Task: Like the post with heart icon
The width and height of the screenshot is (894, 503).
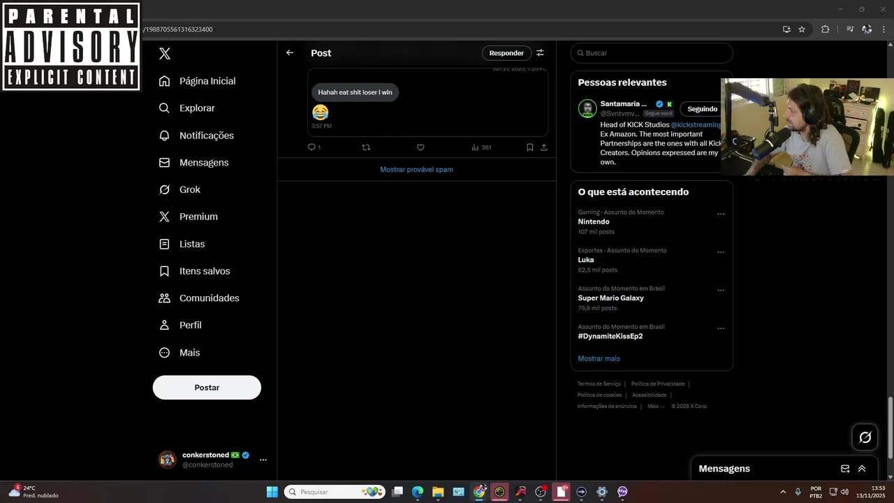Action: [420, 147]
